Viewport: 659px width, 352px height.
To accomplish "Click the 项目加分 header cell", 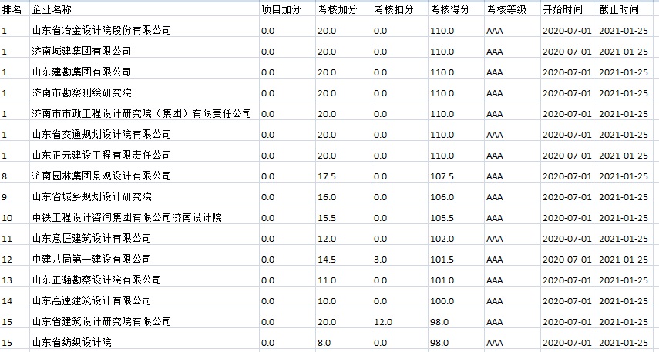I will click(x=277, y=10).
